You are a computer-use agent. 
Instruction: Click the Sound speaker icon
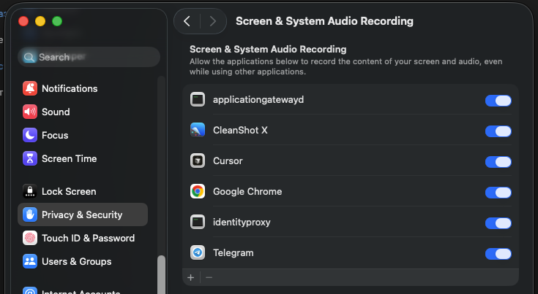(30, 112)
